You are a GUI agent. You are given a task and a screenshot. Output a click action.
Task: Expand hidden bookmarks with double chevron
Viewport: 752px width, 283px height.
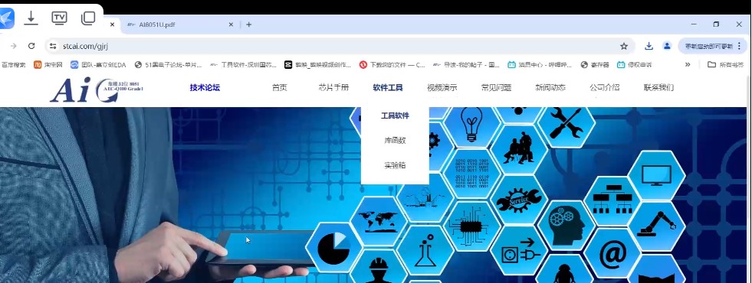688,65
